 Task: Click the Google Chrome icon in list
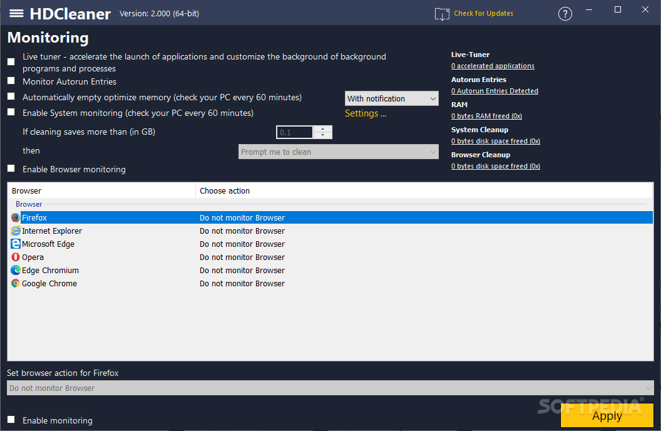pos(16,283)
